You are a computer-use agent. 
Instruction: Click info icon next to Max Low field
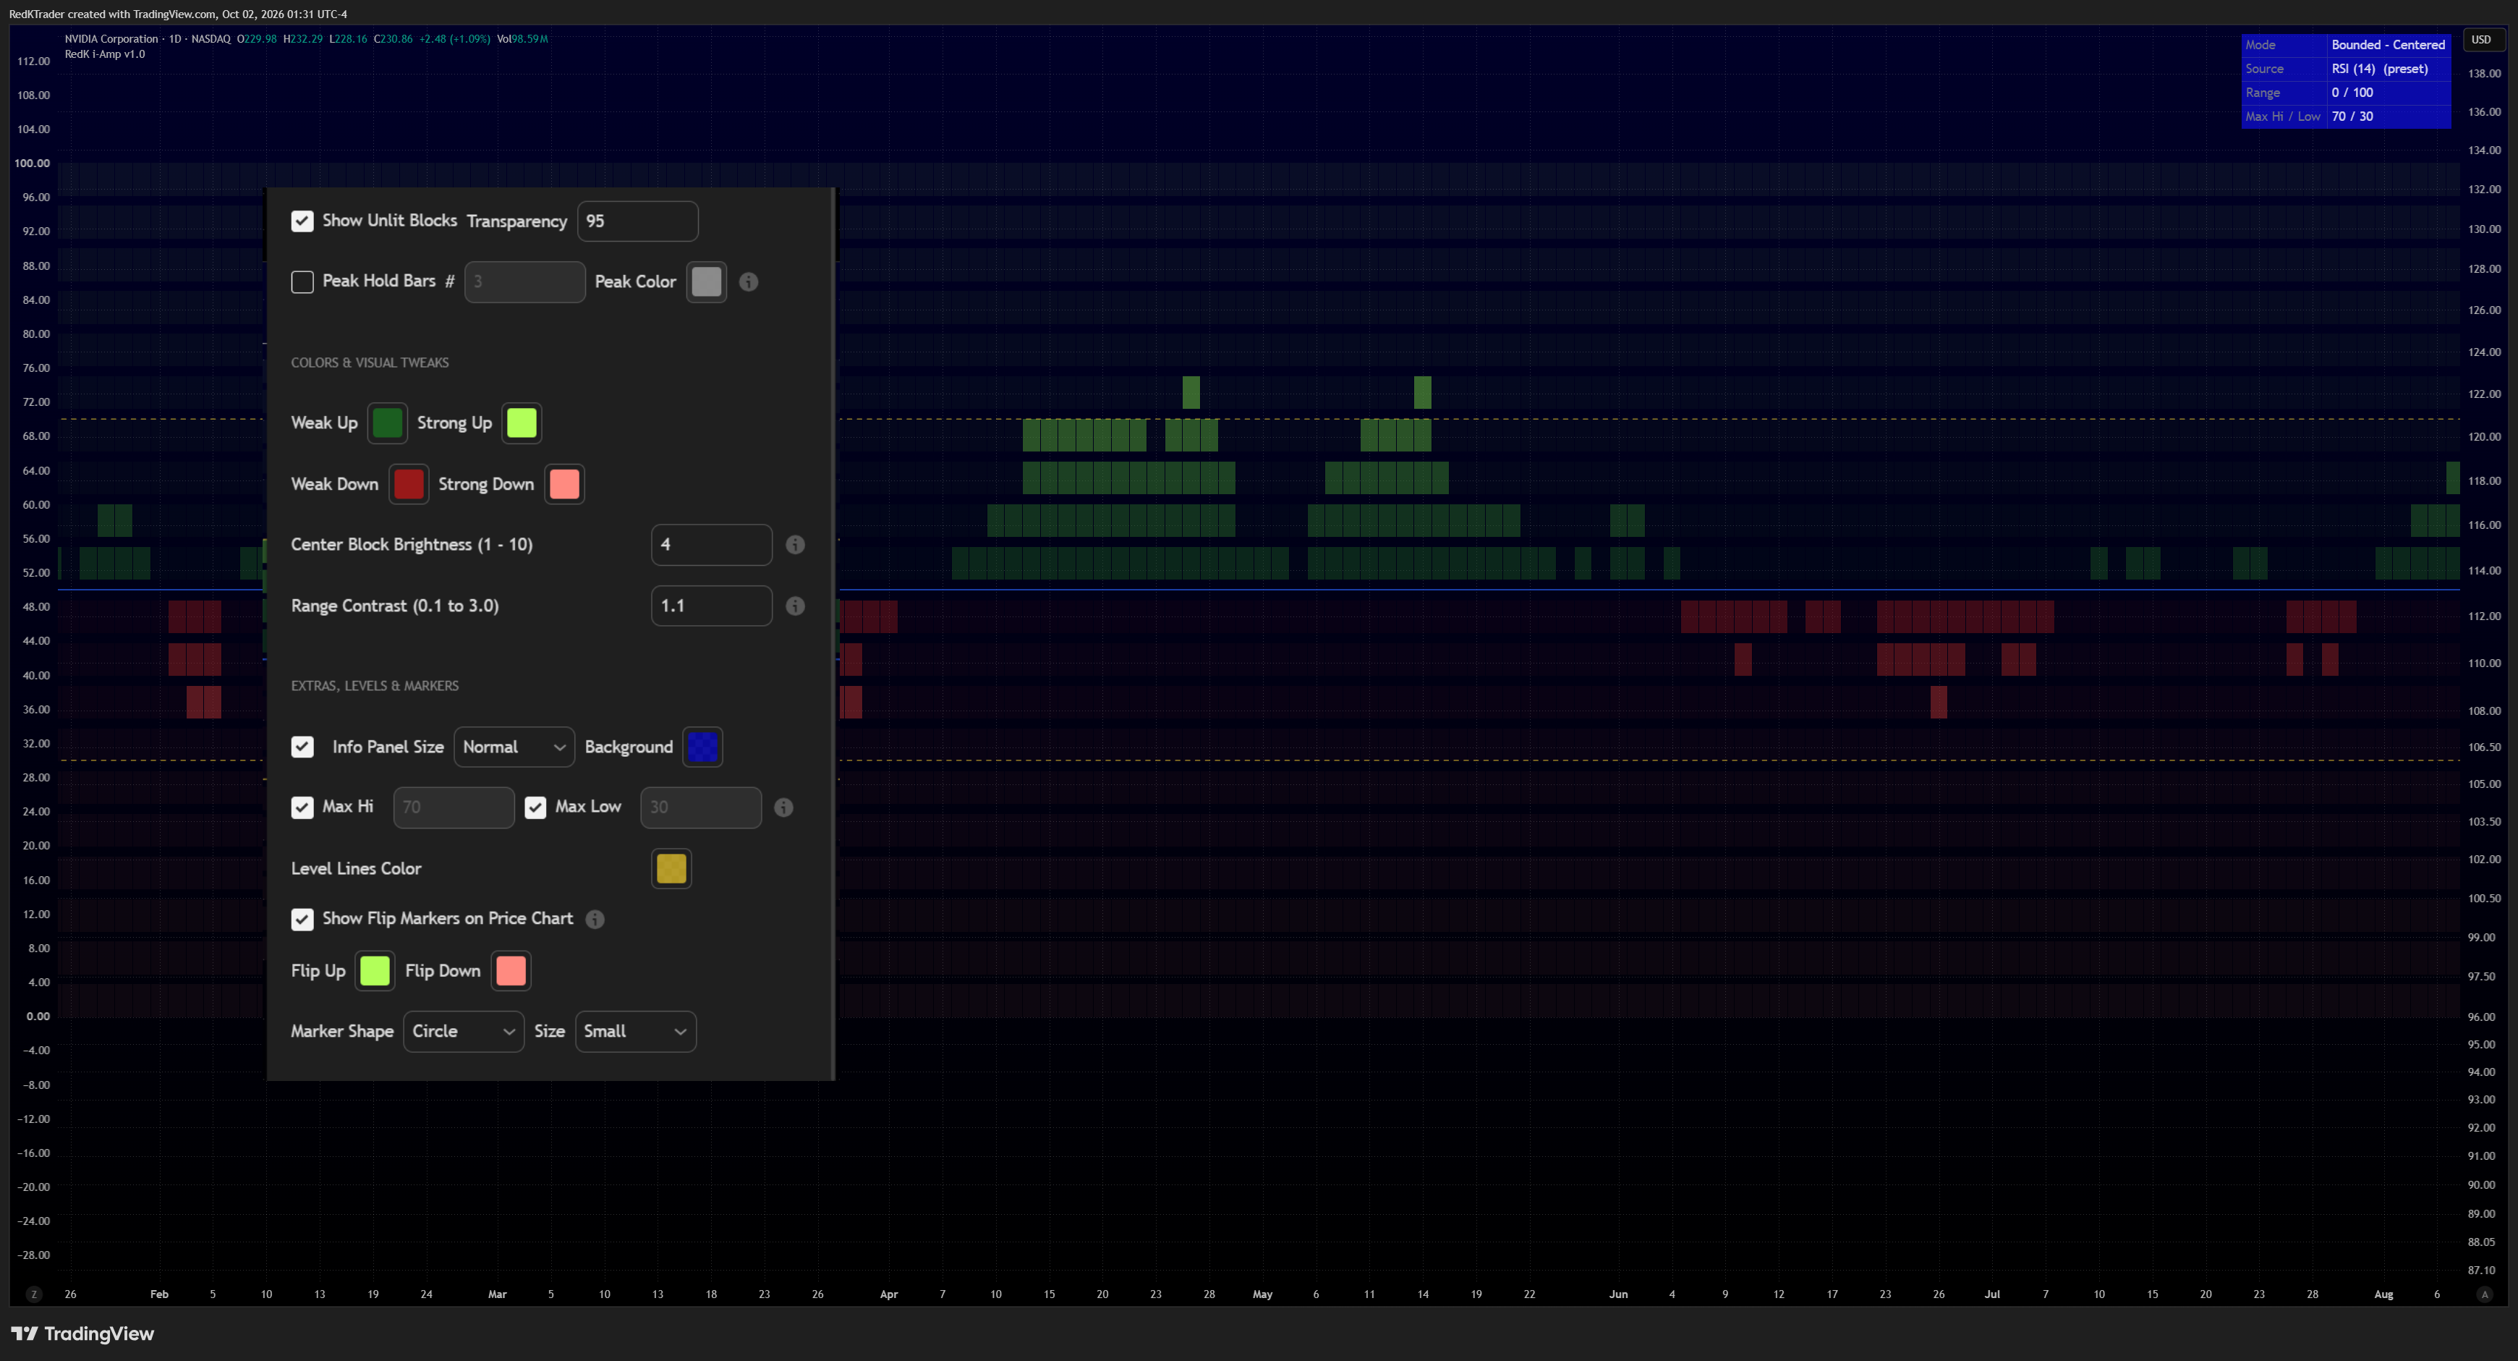click(783, 807)
